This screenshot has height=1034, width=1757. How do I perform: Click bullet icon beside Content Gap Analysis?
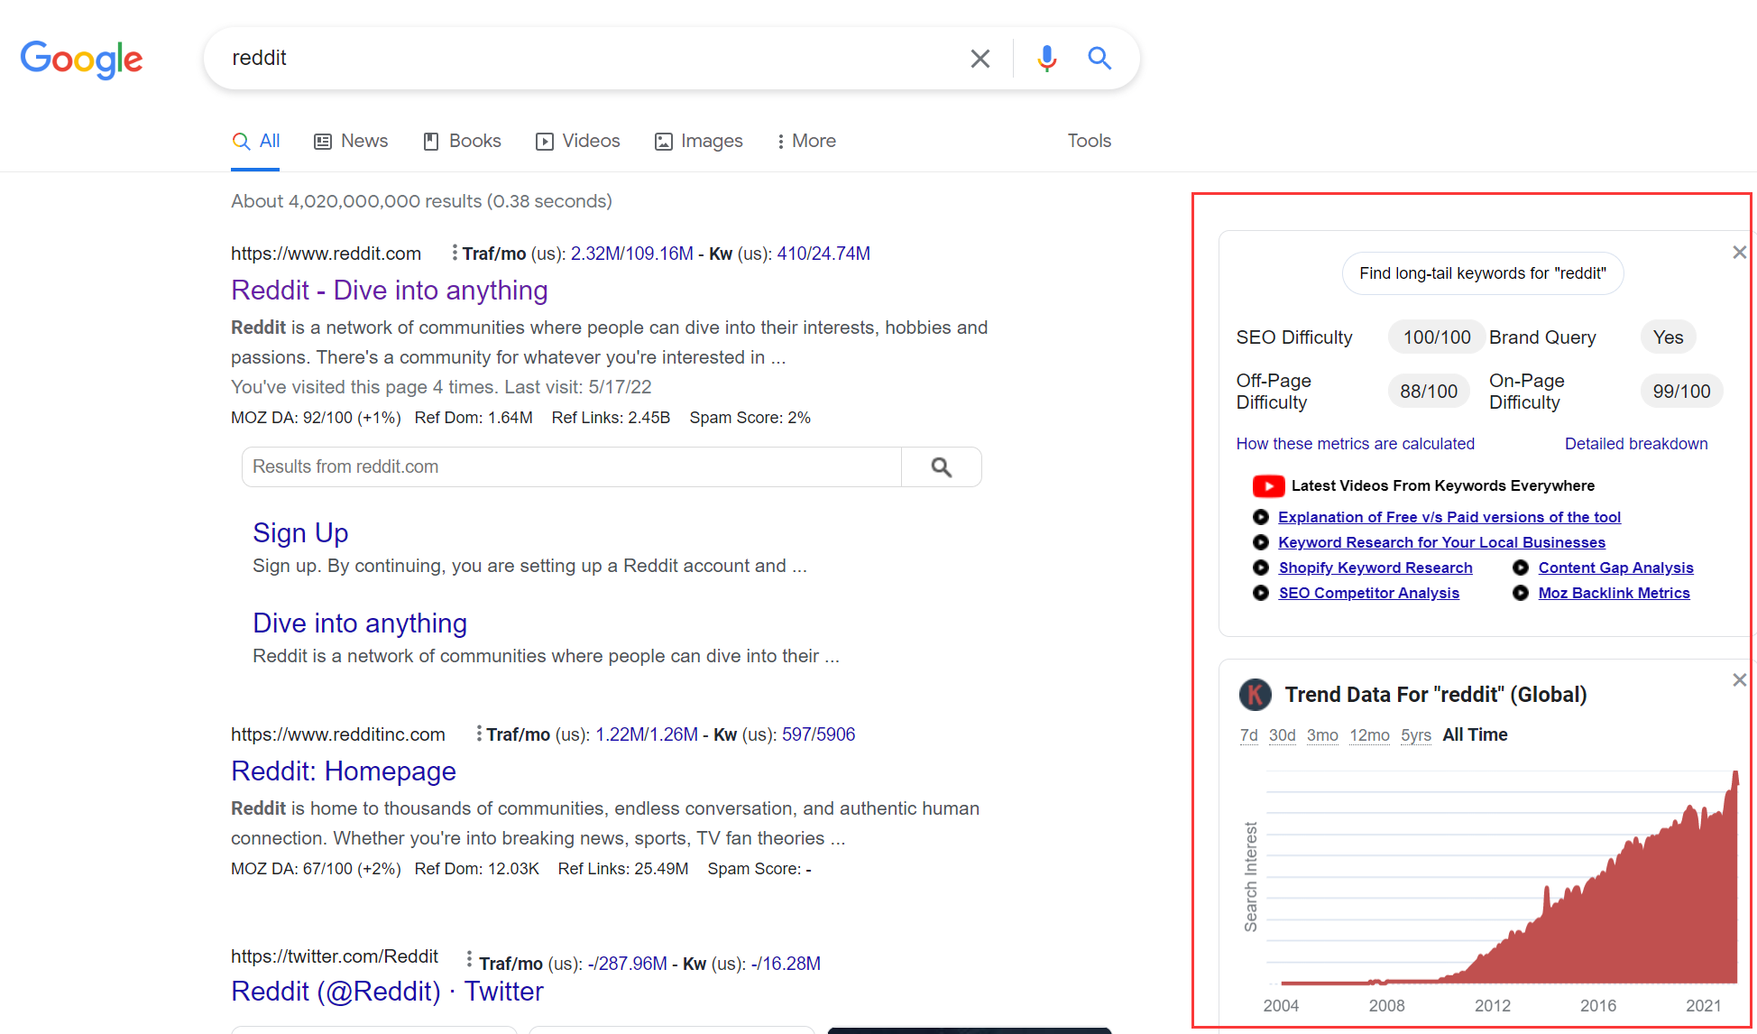click(1521, 568)
